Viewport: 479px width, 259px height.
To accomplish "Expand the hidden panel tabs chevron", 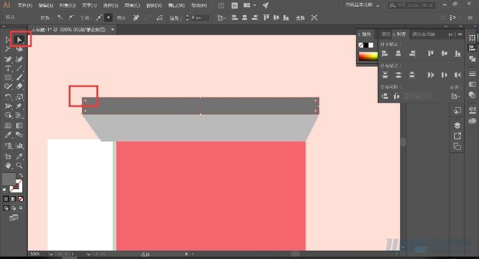I will (450, 35).
